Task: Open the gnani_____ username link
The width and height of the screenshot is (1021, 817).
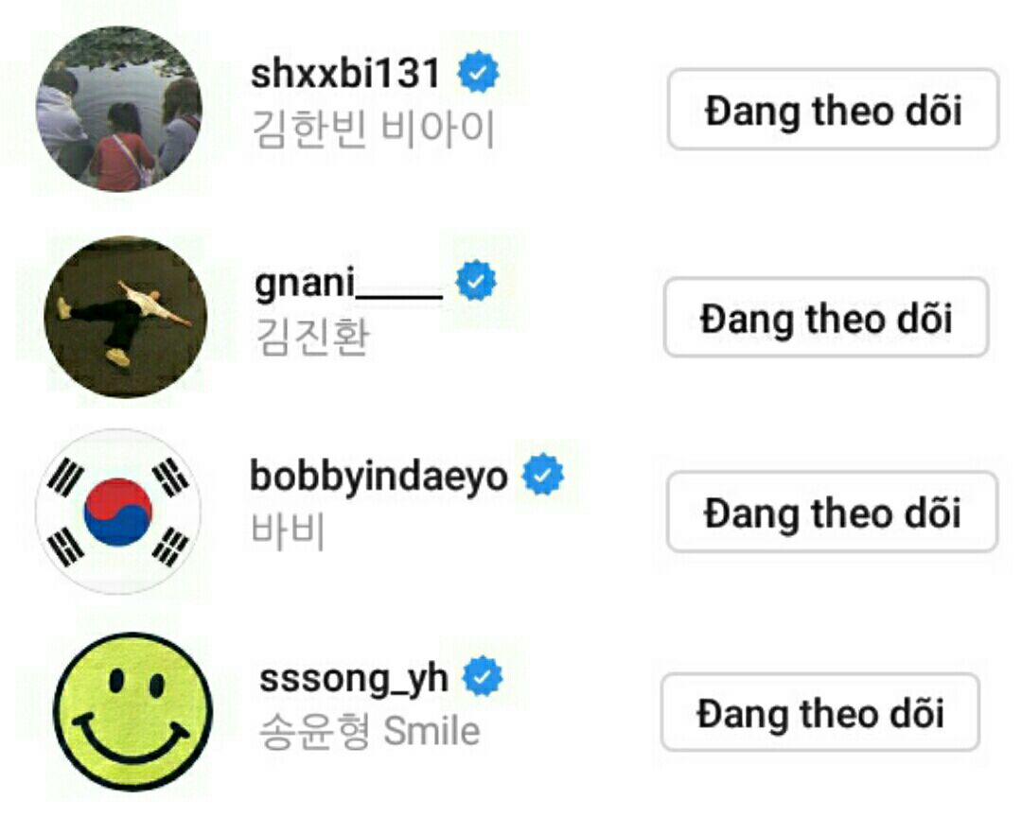Action: coord(349,284)
